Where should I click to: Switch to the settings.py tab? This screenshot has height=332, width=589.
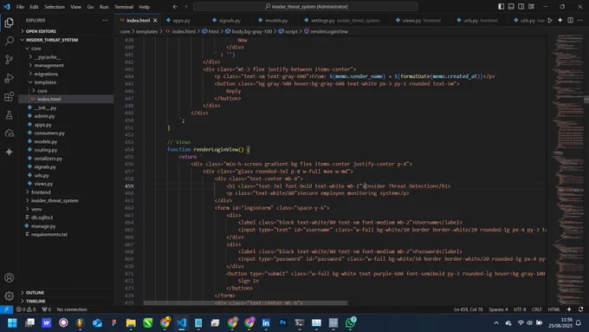pos(345,20)
